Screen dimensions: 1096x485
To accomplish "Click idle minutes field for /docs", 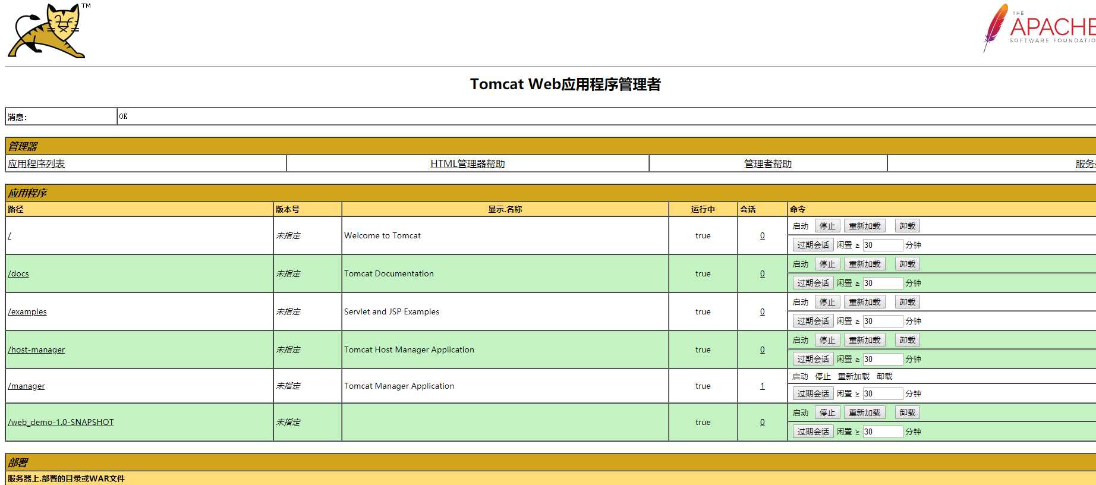I will pos(883,283).
